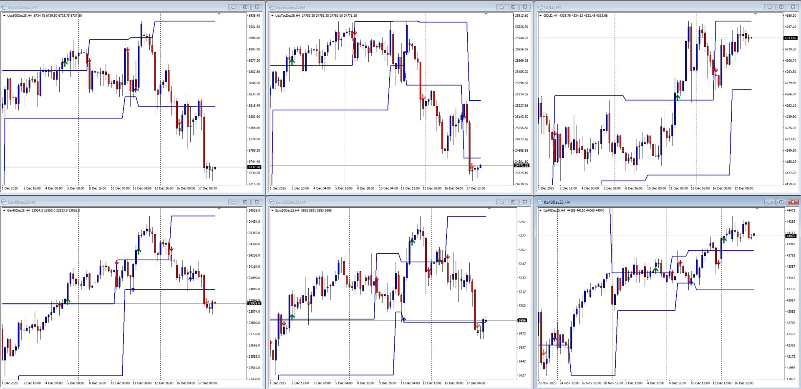This screenshot has height=389, width=801.
Task: Expand the triangle beside Usa500Dec25,H4 chart label
Action: tap(4, 15)
